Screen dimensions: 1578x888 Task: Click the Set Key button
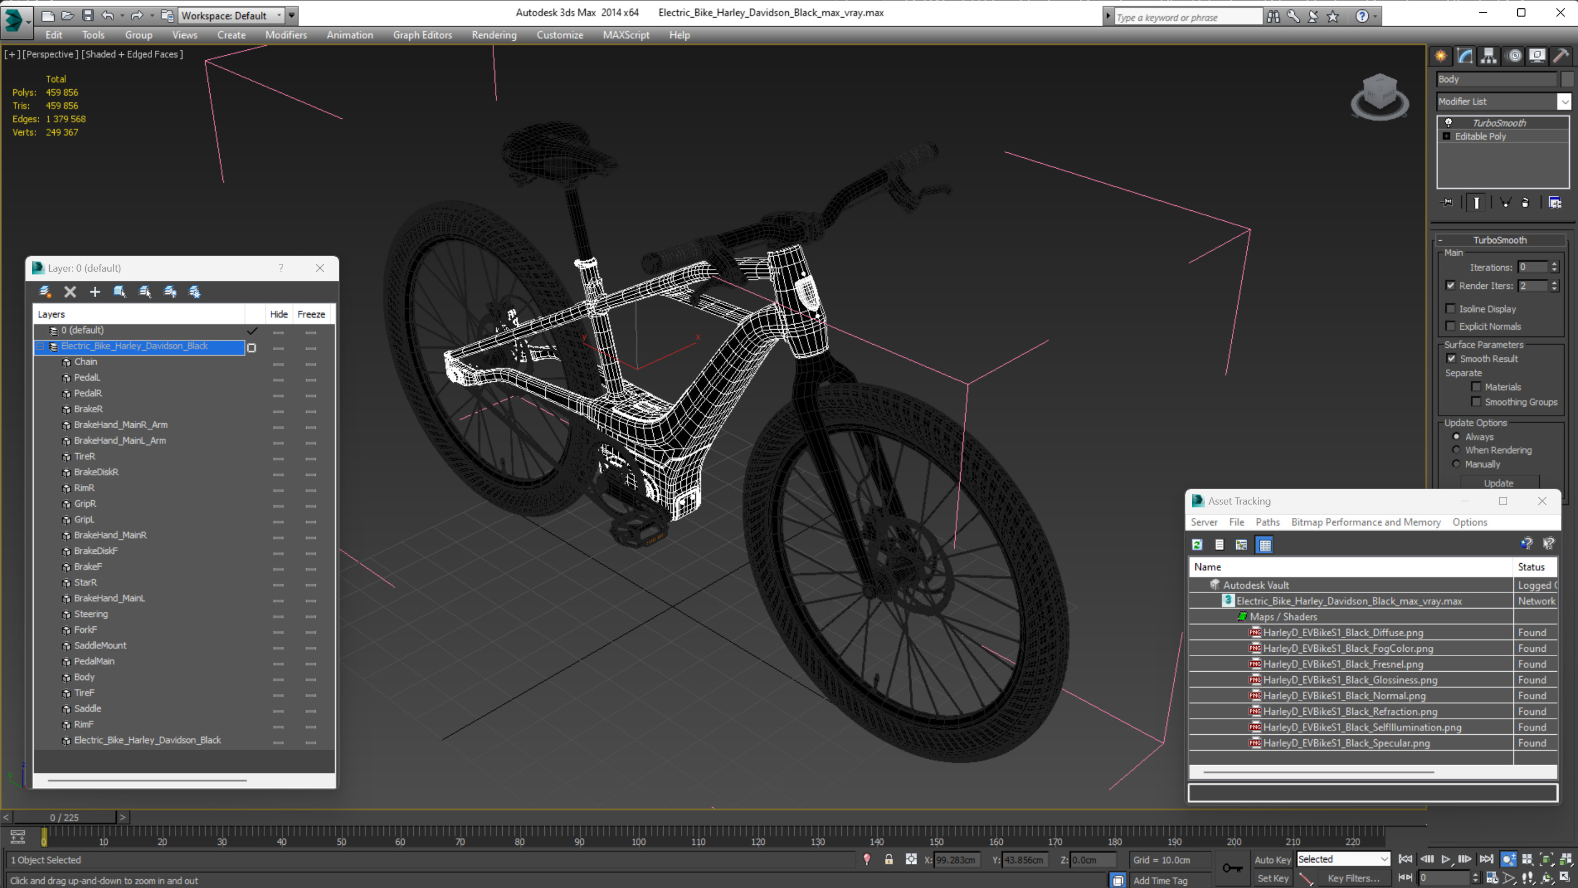click(1272, 877)
